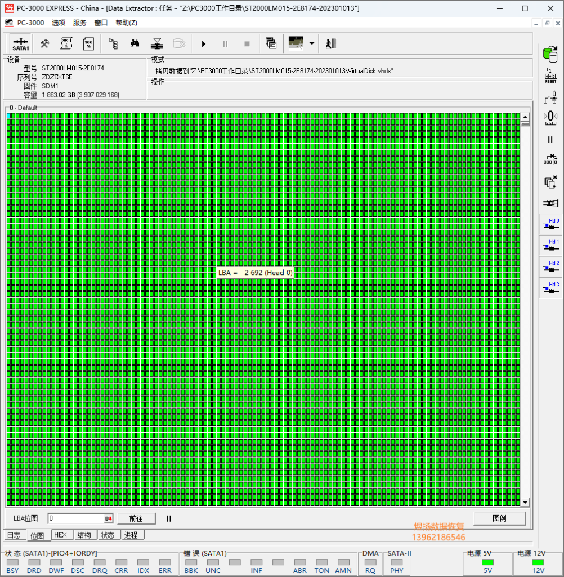
Task: Open the 选项 menu
Action: 59,23
